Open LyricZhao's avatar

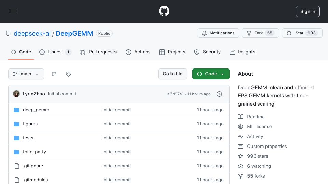tap(16, 94)
